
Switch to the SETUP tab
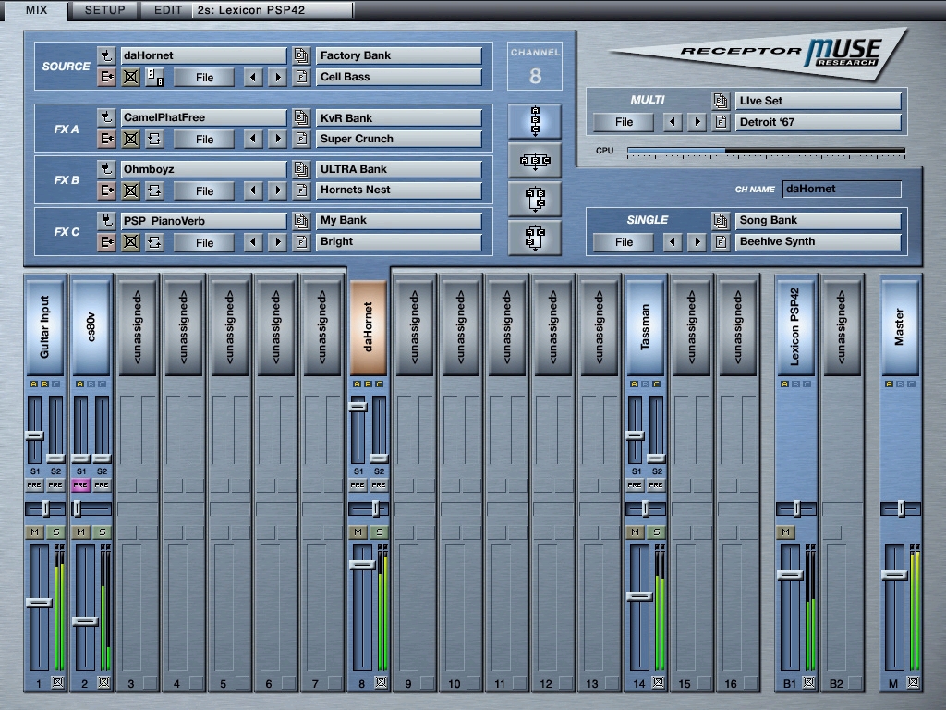pyautogui.click(x=104, y=9)
